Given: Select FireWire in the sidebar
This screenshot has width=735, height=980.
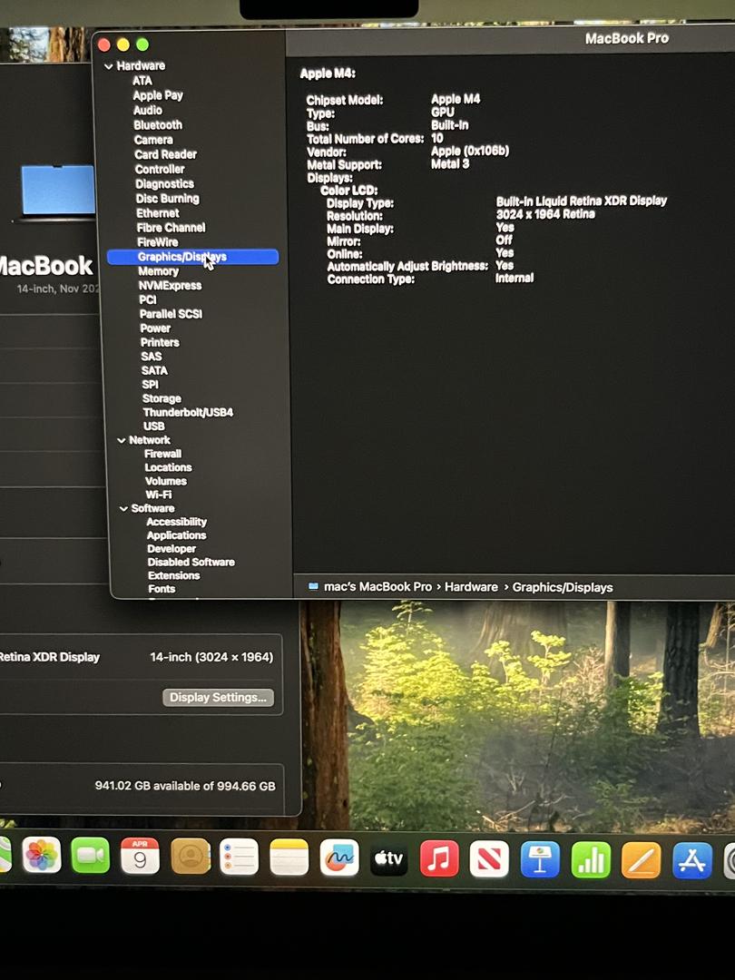Looking at the screenshot, I should pyautogui.click(x=158, y=242).
